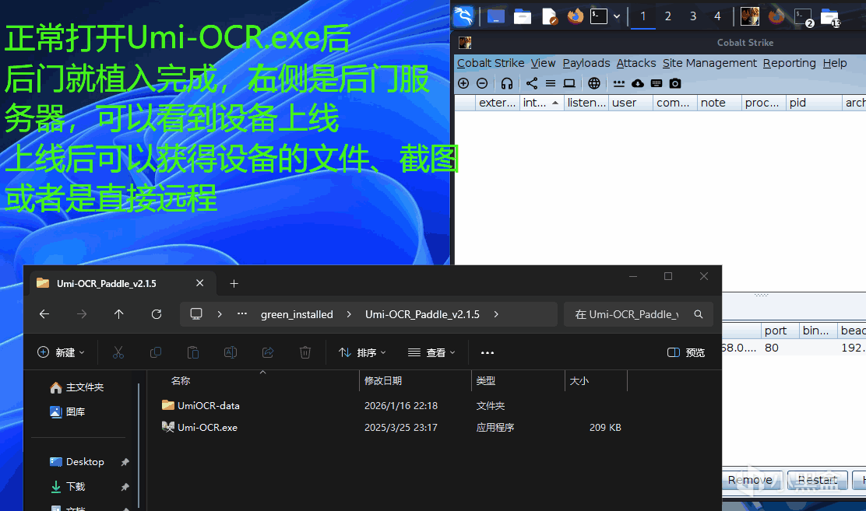This screenshot has height=511, width=866.
Task: Go up one folder level in Explorer
Action: (x=118, y=314)
